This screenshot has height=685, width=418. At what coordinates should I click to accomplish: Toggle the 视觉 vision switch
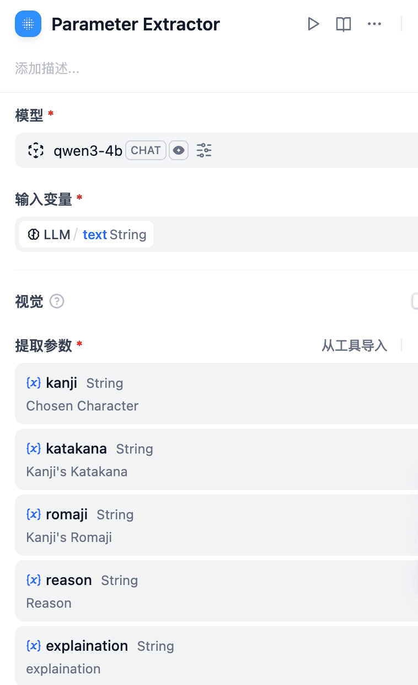click(415, 301)
